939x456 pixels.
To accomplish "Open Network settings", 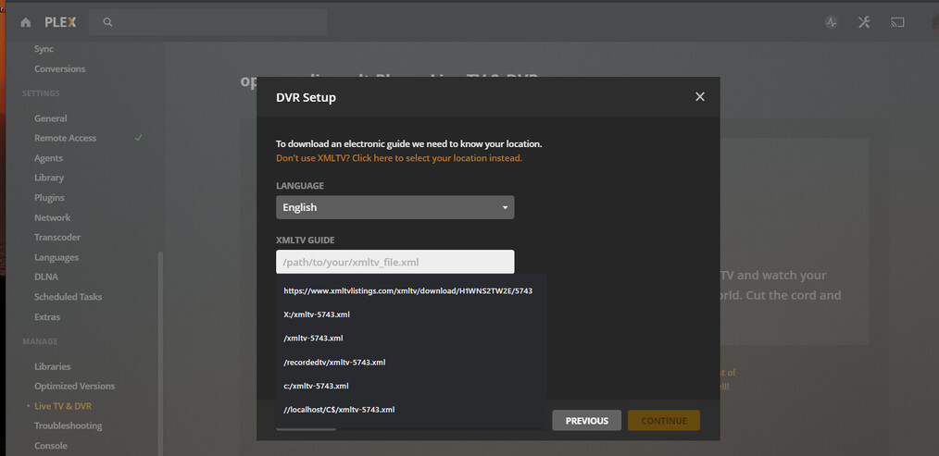I will point(52,218).
